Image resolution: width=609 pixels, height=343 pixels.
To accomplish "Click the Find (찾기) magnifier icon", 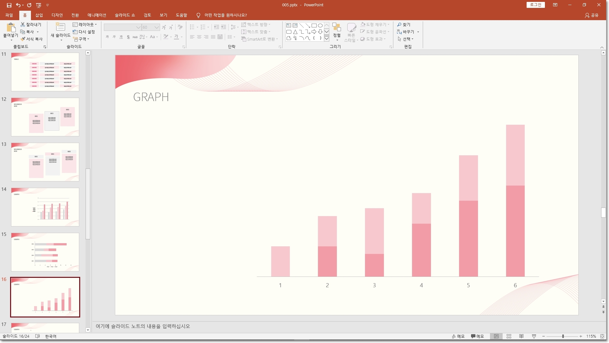I will click(399, 25).
